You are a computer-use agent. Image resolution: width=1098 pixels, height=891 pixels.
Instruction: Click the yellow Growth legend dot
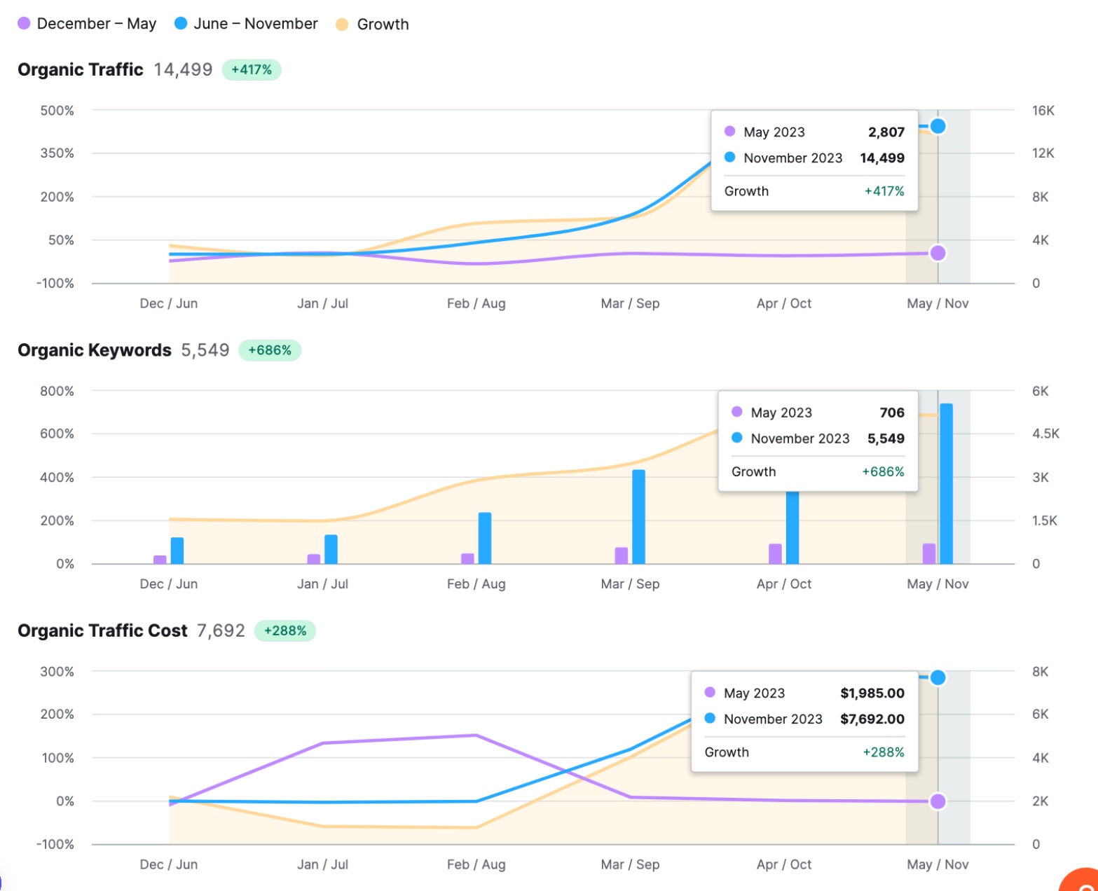pos(342,23)
